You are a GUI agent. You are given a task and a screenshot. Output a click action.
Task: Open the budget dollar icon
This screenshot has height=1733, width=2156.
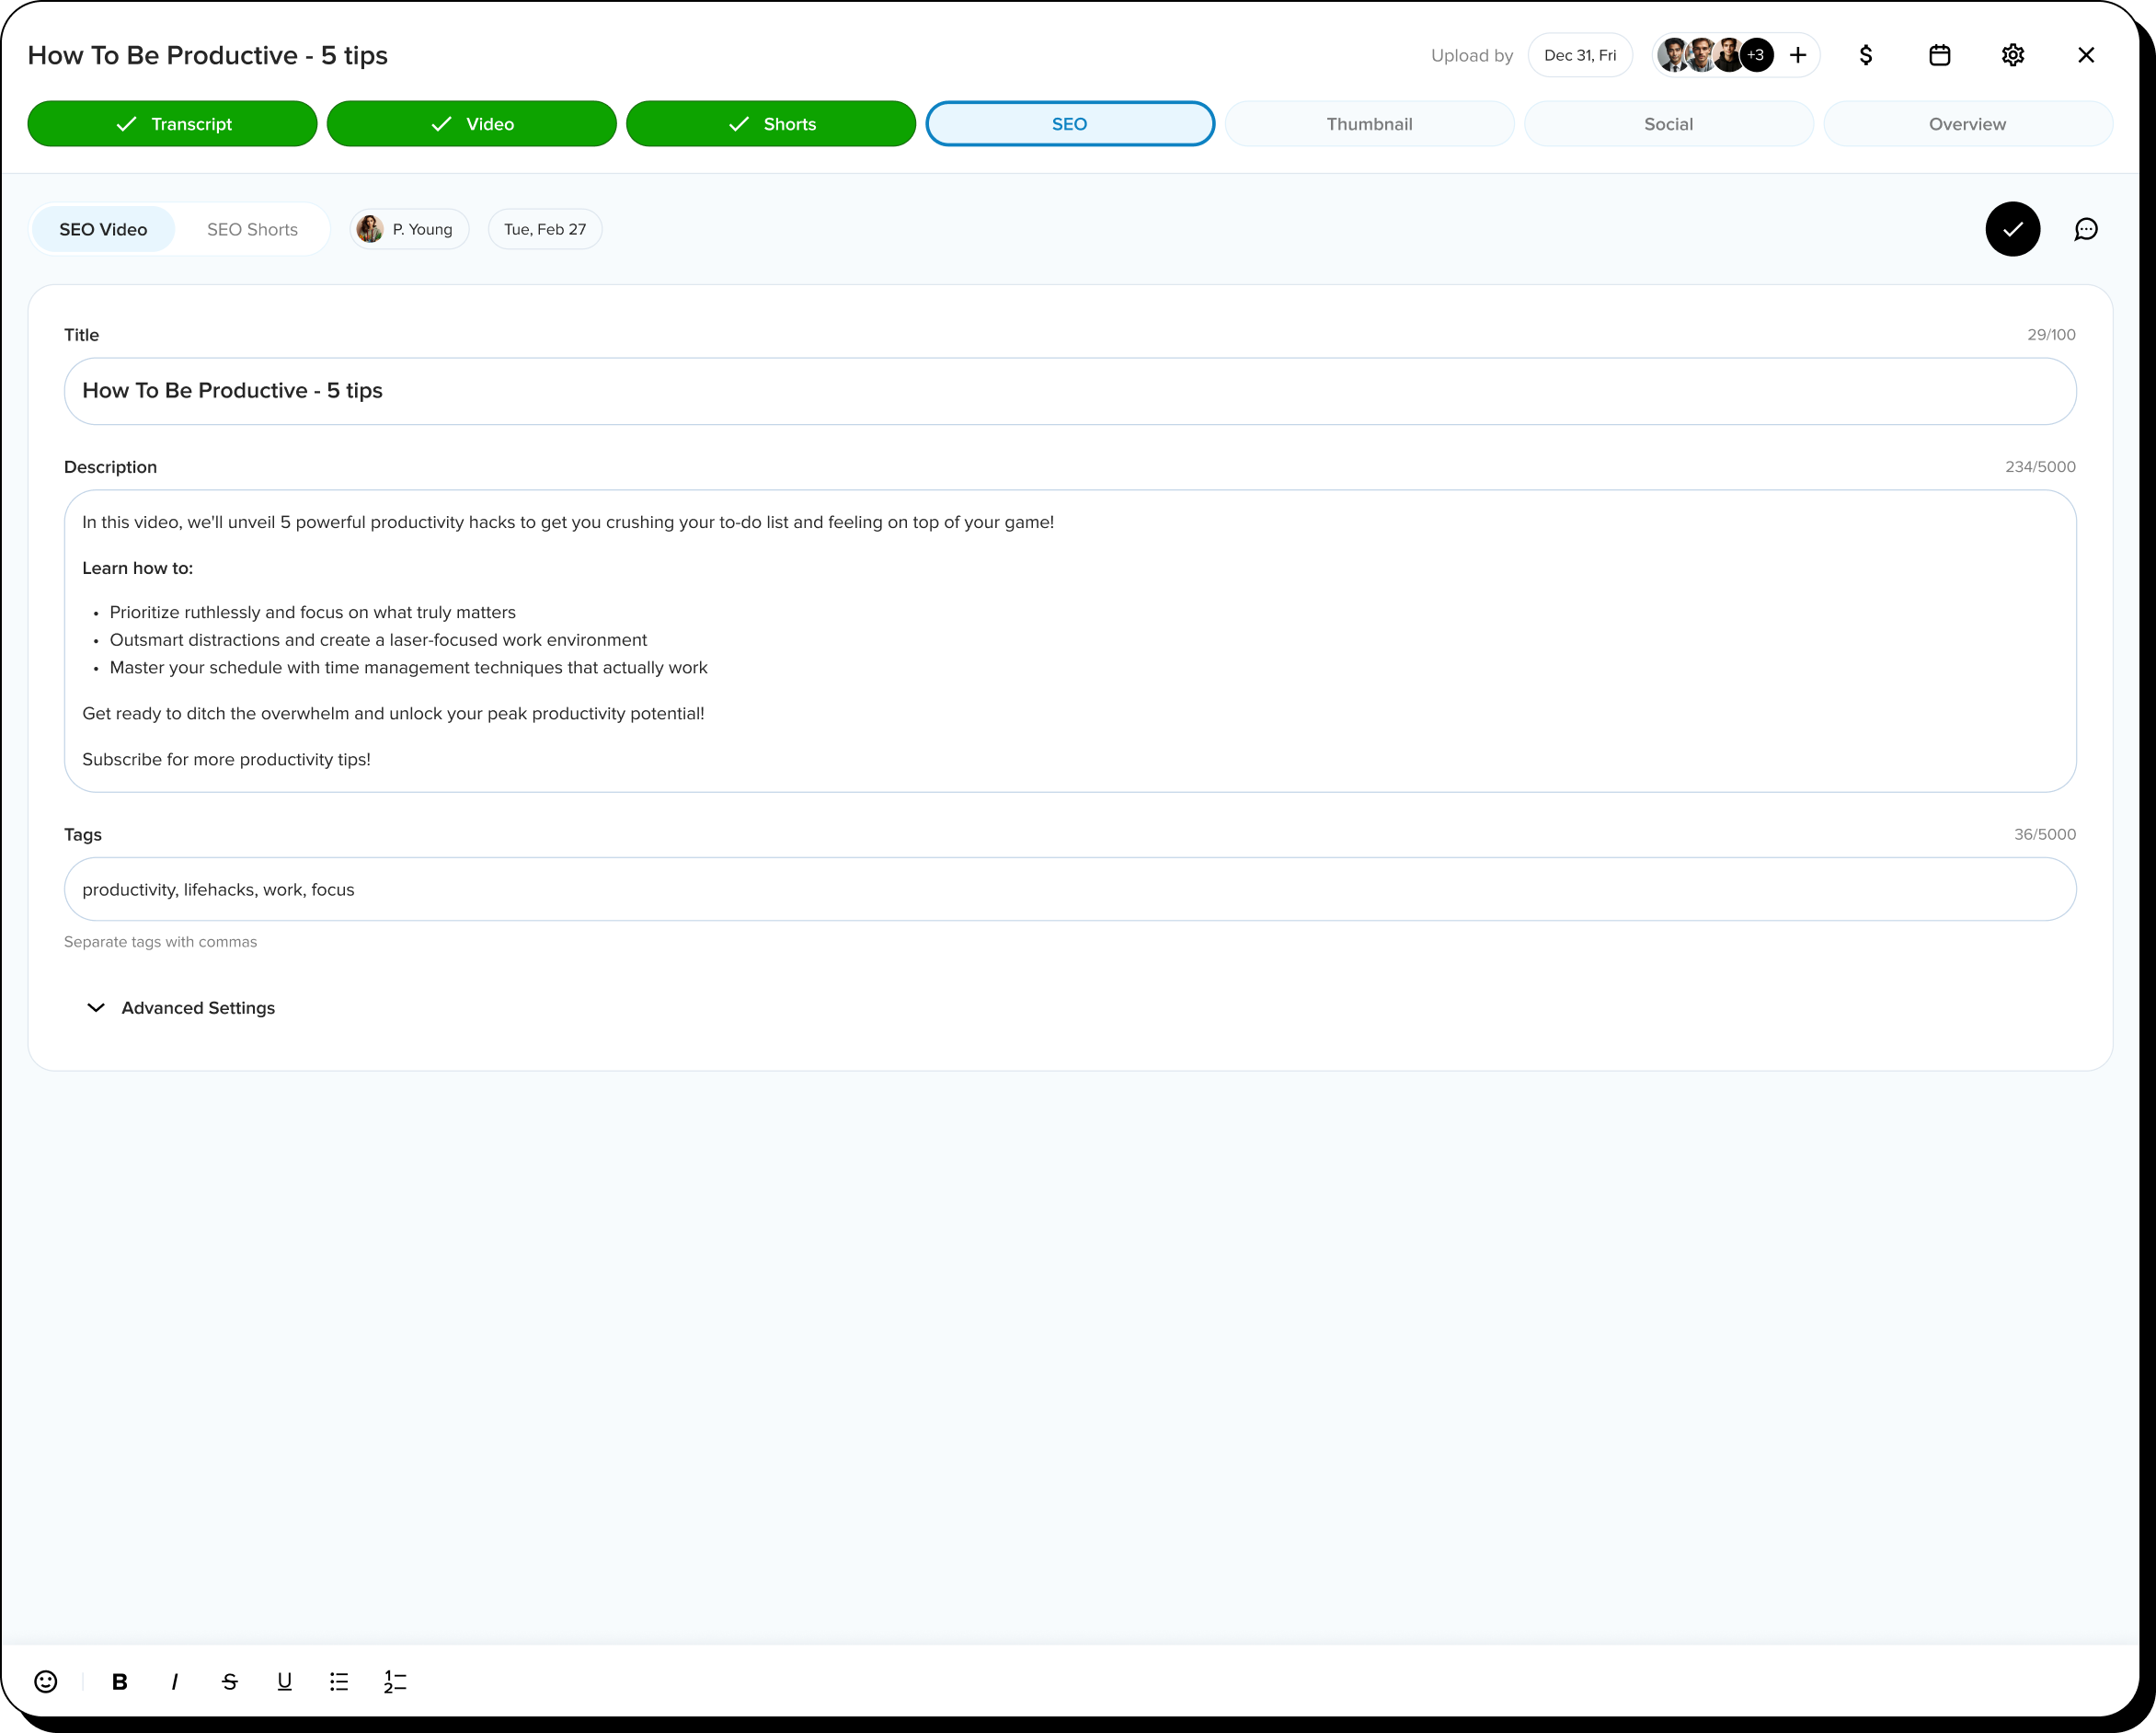pos(1865,55)
